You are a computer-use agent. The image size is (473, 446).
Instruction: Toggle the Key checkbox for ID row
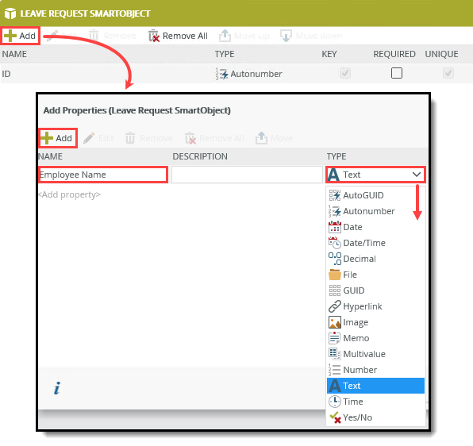click(x=344, y=73)
